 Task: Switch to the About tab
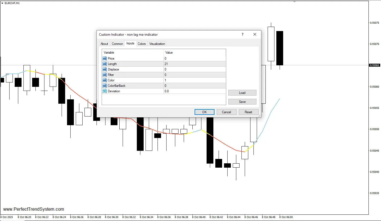click(104, 44)
